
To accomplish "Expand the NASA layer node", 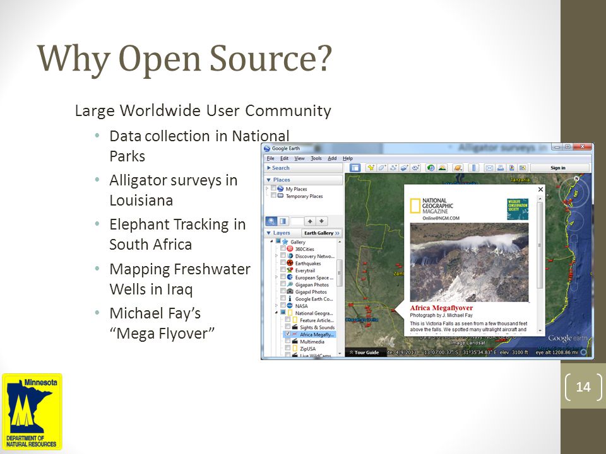I will tap(276, 305).
